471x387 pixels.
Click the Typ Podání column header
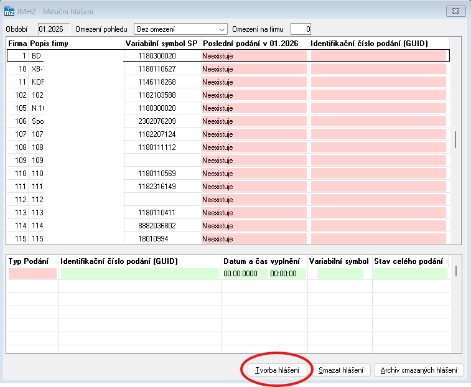click(x=29, y=261)
